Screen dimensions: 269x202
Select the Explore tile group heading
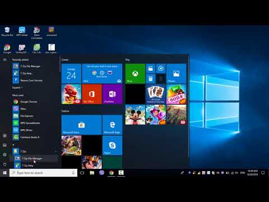tap(65, 111)
